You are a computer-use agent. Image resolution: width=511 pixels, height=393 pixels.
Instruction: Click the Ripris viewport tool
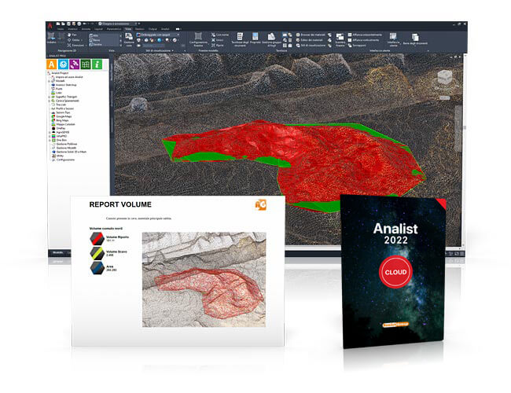(x=217, y=46)
